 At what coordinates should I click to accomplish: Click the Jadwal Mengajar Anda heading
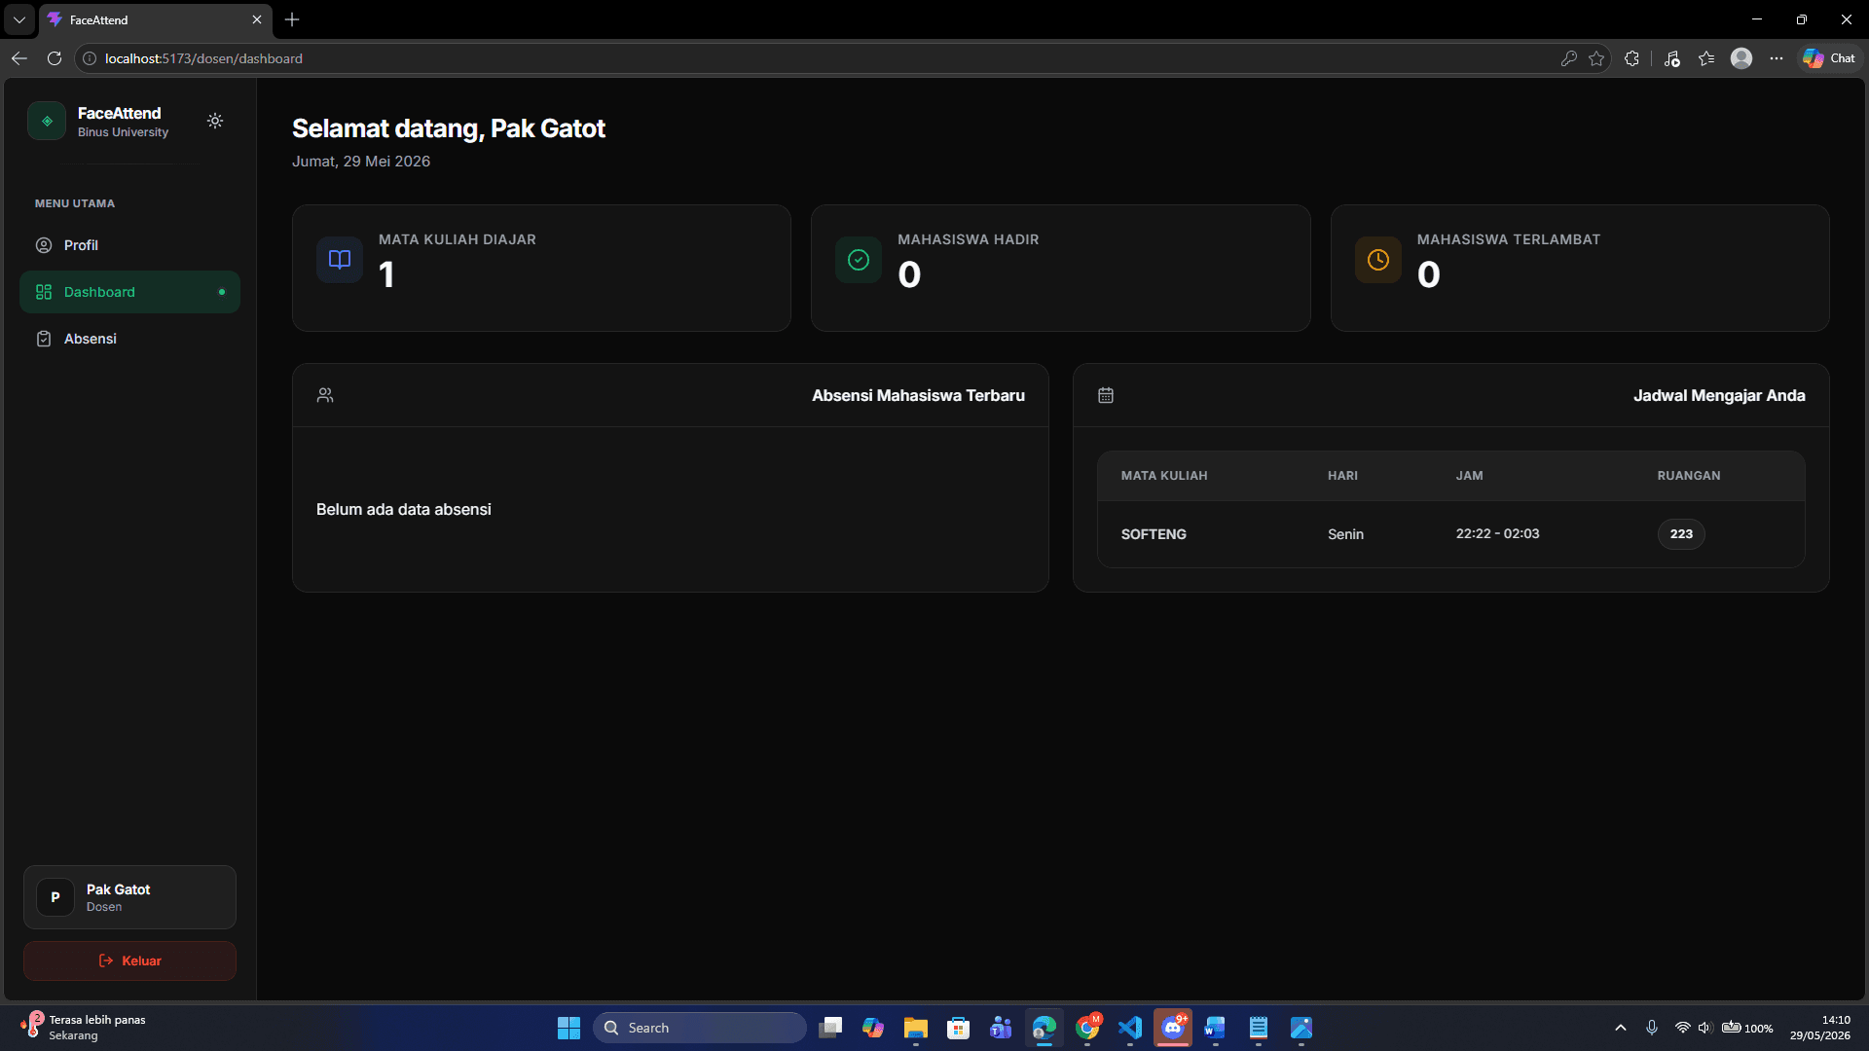point(1718,395)
